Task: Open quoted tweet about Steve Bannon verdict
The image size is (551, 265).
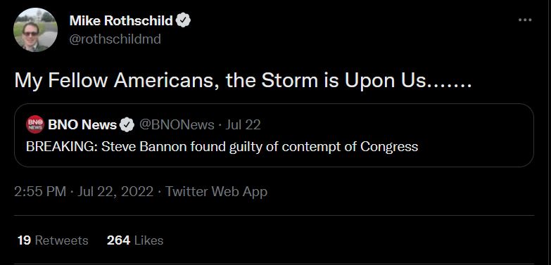Action: click(x=222, y=146)
